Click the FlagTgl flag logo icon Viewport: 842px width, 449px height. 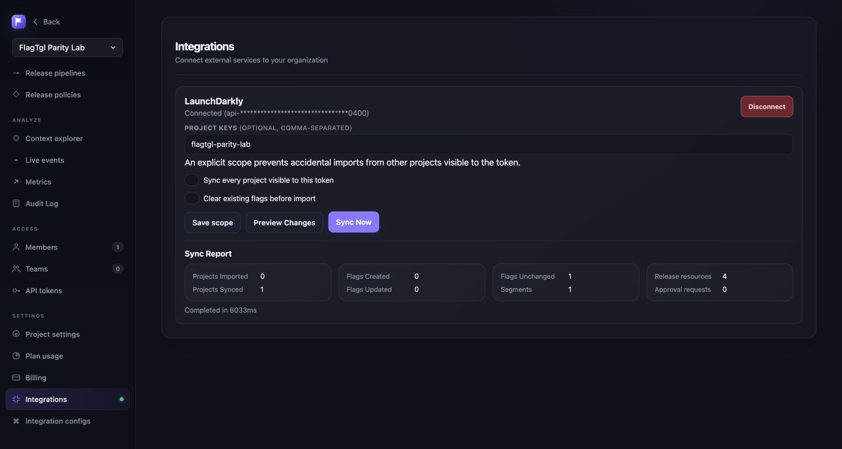click(x=18, y=22)
